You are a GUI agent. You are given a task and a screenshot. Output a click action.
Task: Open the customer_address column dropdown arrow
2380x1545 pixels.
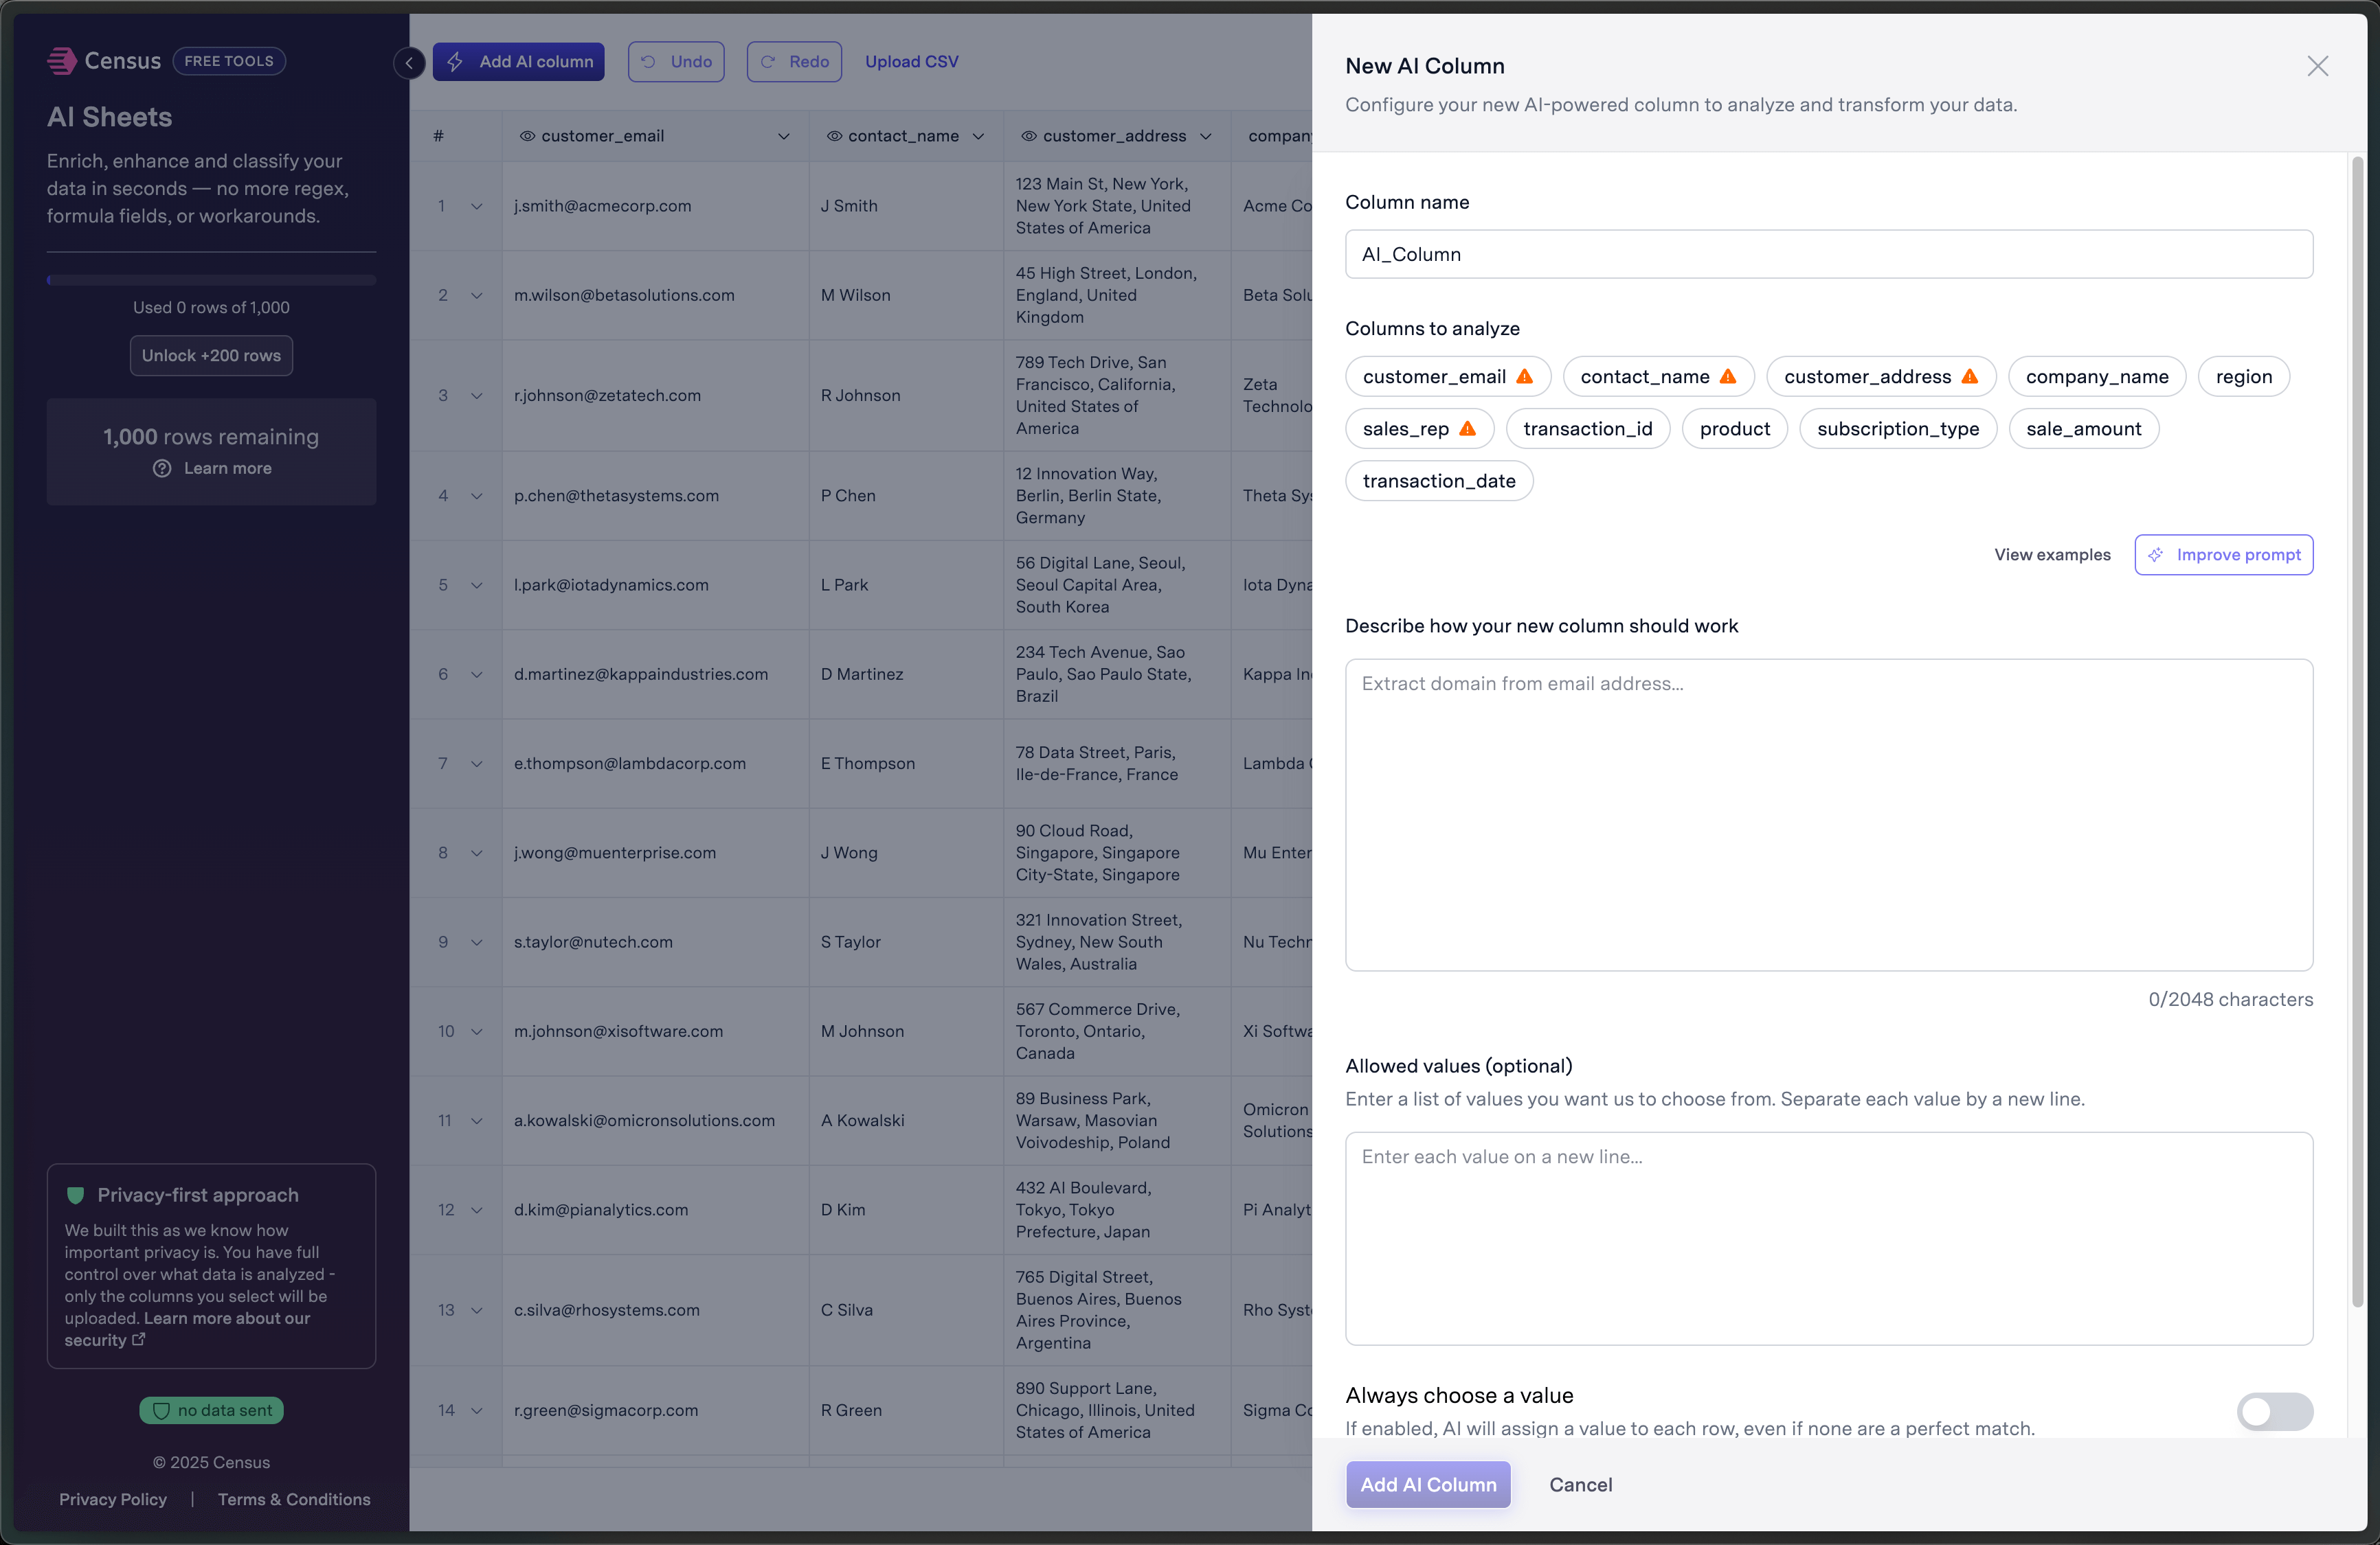click(1206, 136)
